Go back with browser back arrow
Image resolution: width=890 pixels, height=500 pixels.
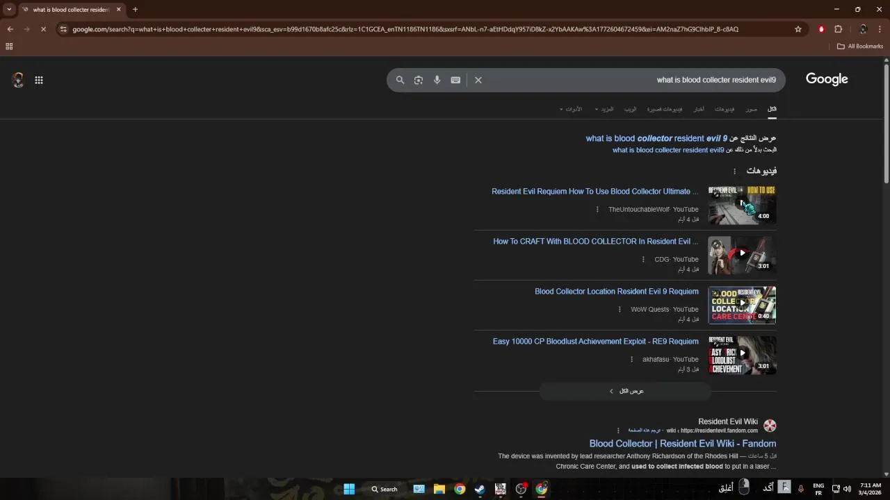pyautogui.click(x=10, y=29)
